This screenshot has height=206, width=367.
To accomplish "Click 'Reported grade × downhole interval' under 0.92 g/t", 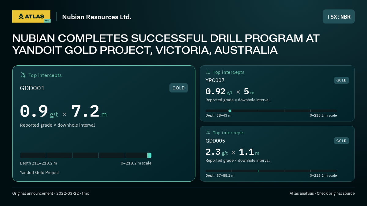I will point(238,100).
